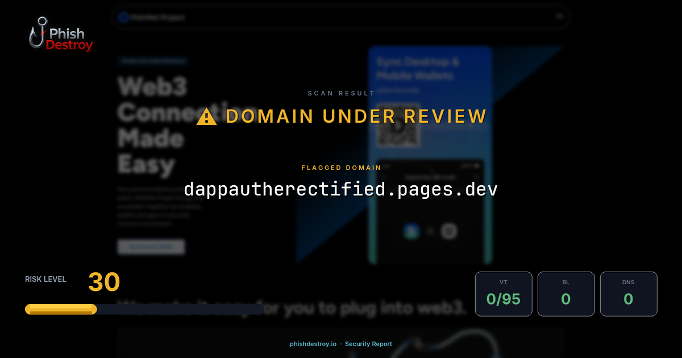This screenshot has width=682, height=358.
Task: Click the BL blocklist indicator
Action: (x=566, y=294)
